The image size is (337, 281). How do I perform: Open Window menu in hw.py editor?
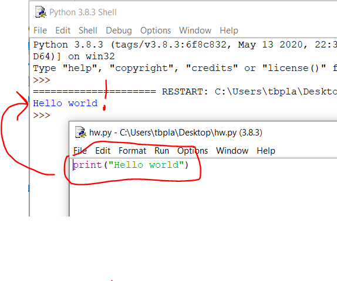(232, 151)
